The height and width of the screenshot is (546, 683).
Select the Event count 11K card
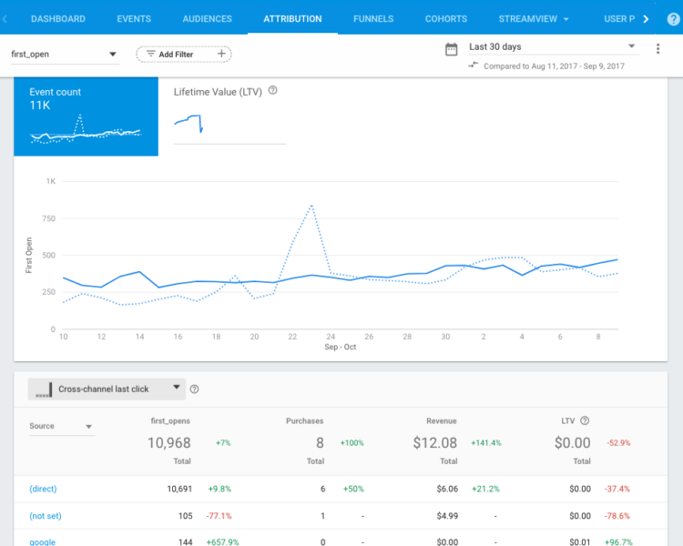pos(86,116)
